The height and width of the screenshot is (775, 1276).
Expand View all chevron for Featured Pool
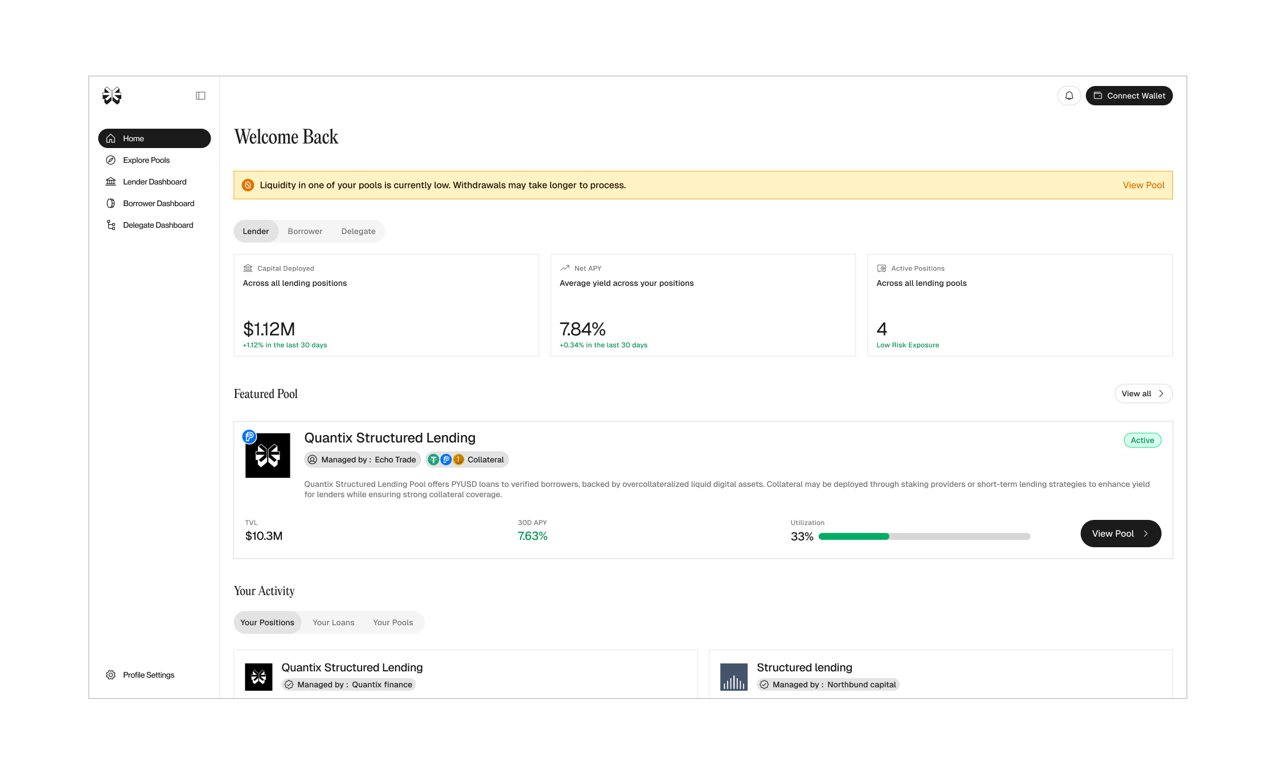click(x=1161, y=393)
